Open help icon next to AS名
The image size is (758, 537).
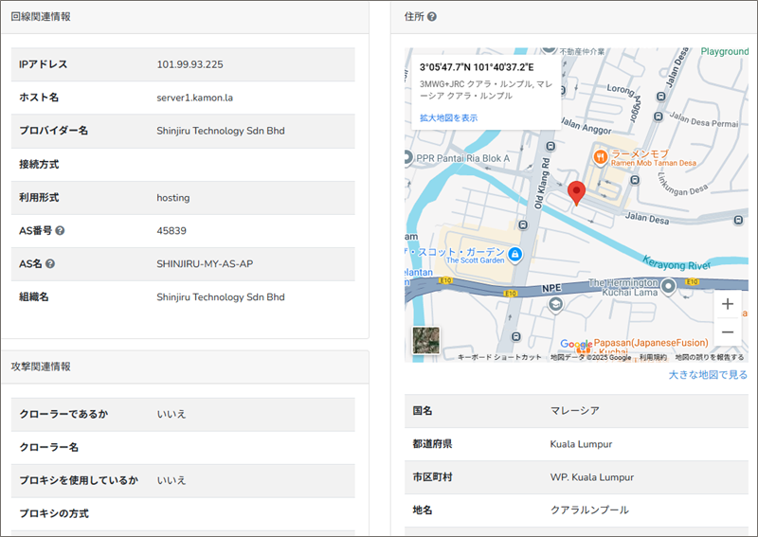click(50, 263)
